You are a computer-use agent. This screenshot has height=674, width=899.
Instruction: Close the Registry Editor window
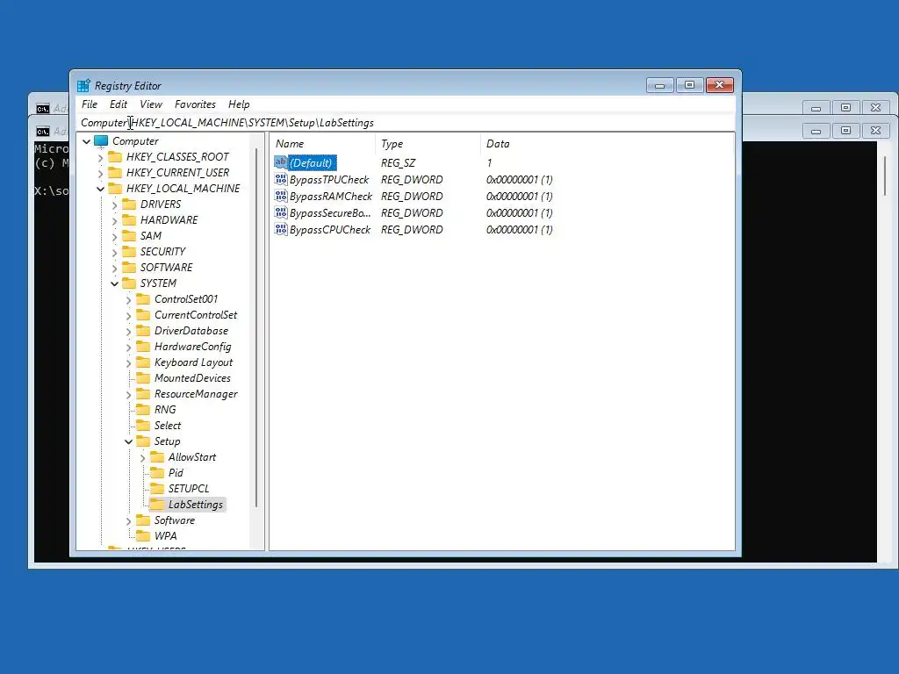click(720, 85)
